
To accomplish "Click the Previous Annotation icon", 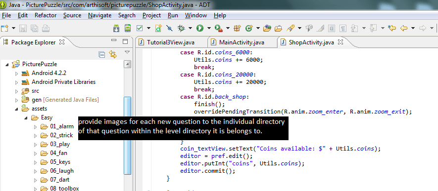I will tap(374, 28).
